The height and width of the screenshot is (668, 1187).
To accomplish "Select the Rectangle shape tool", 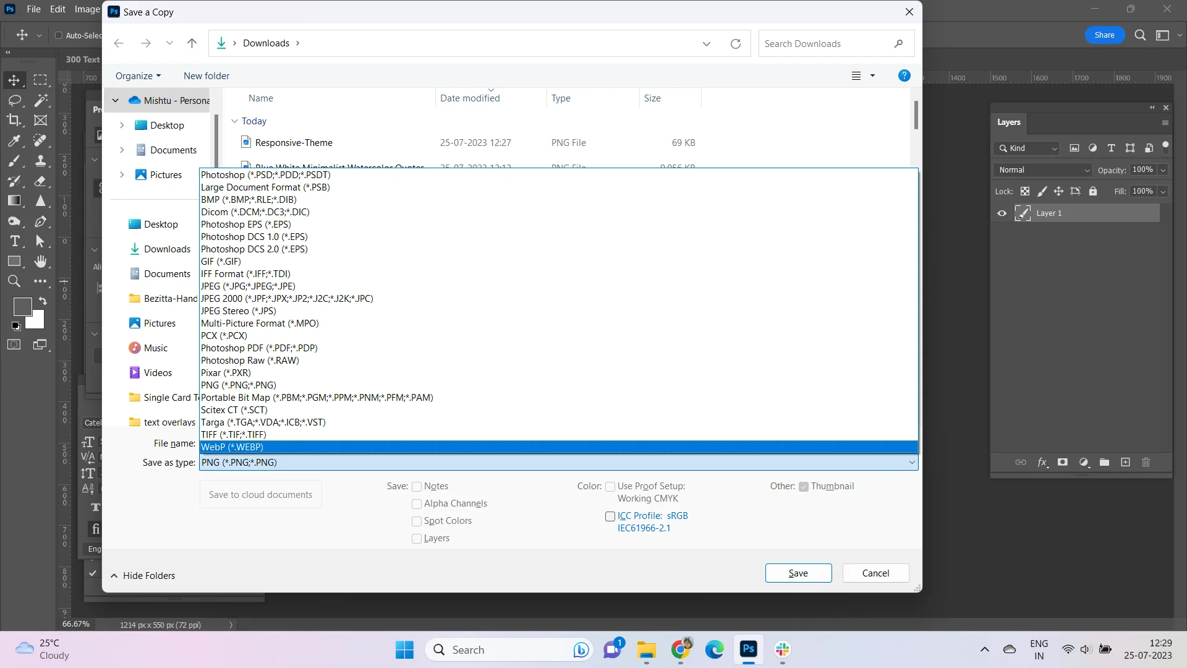I will point(14,261).
